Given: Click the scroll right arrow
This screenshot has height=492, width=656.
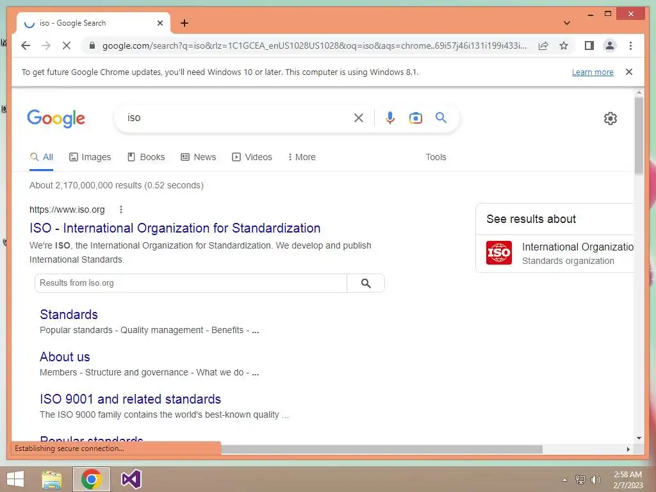Looking at the screenshot, I should (628, 449).
